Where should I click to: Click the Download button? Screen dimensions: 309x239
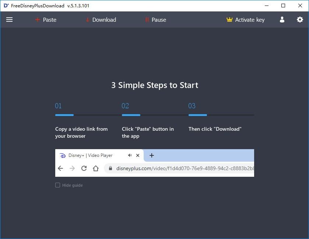(101, 20)
